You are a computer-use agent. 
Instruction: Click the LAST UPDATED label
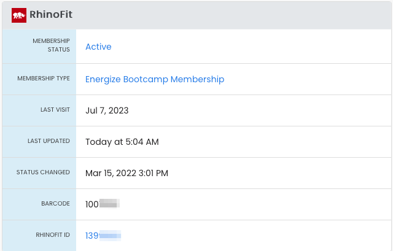[x=49, y=141]
